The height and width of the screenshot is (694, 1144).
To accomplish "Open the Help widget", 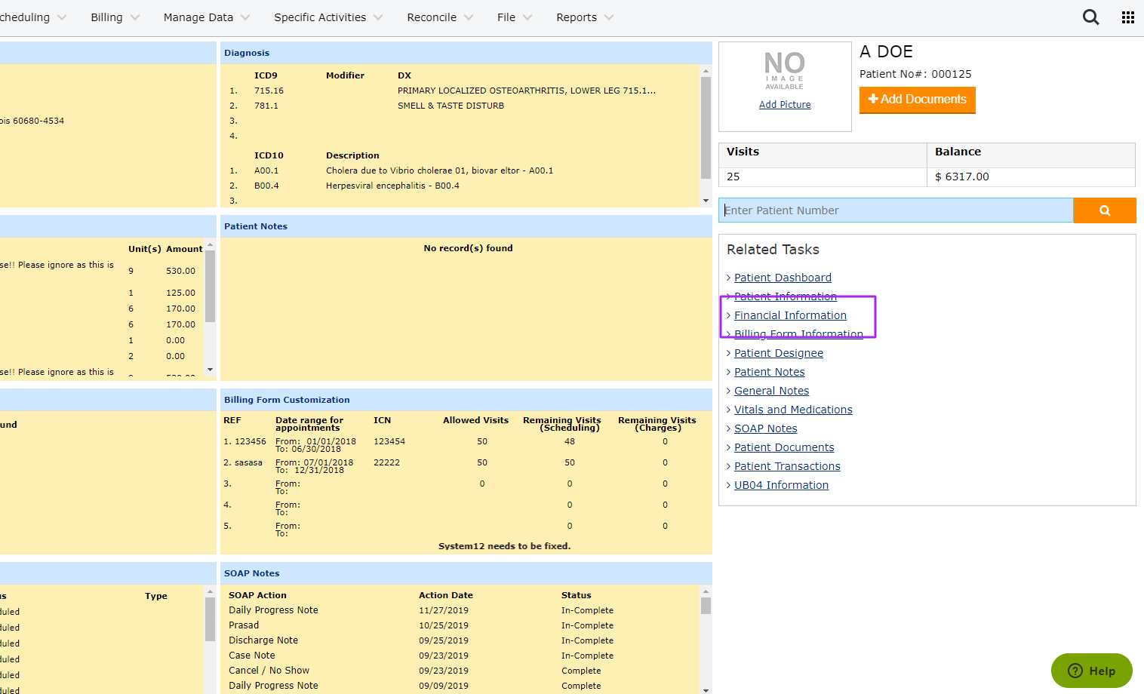I will tap(1091, 671).
